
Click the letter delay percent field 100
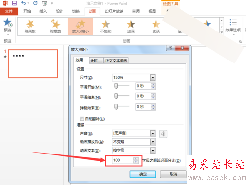pyautogui.click(x=123, y=160)
